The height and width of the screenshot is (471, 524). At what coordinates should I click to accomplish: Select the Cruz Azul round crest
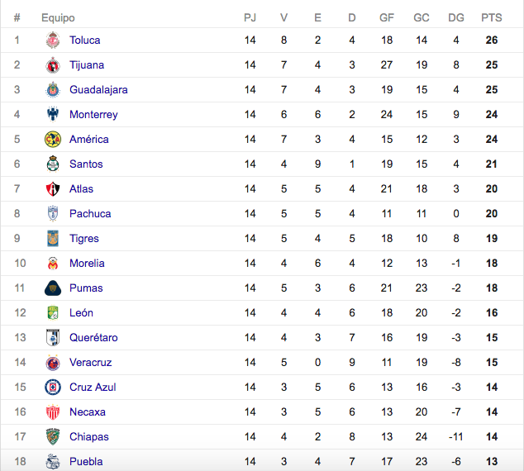coord(53,388)
